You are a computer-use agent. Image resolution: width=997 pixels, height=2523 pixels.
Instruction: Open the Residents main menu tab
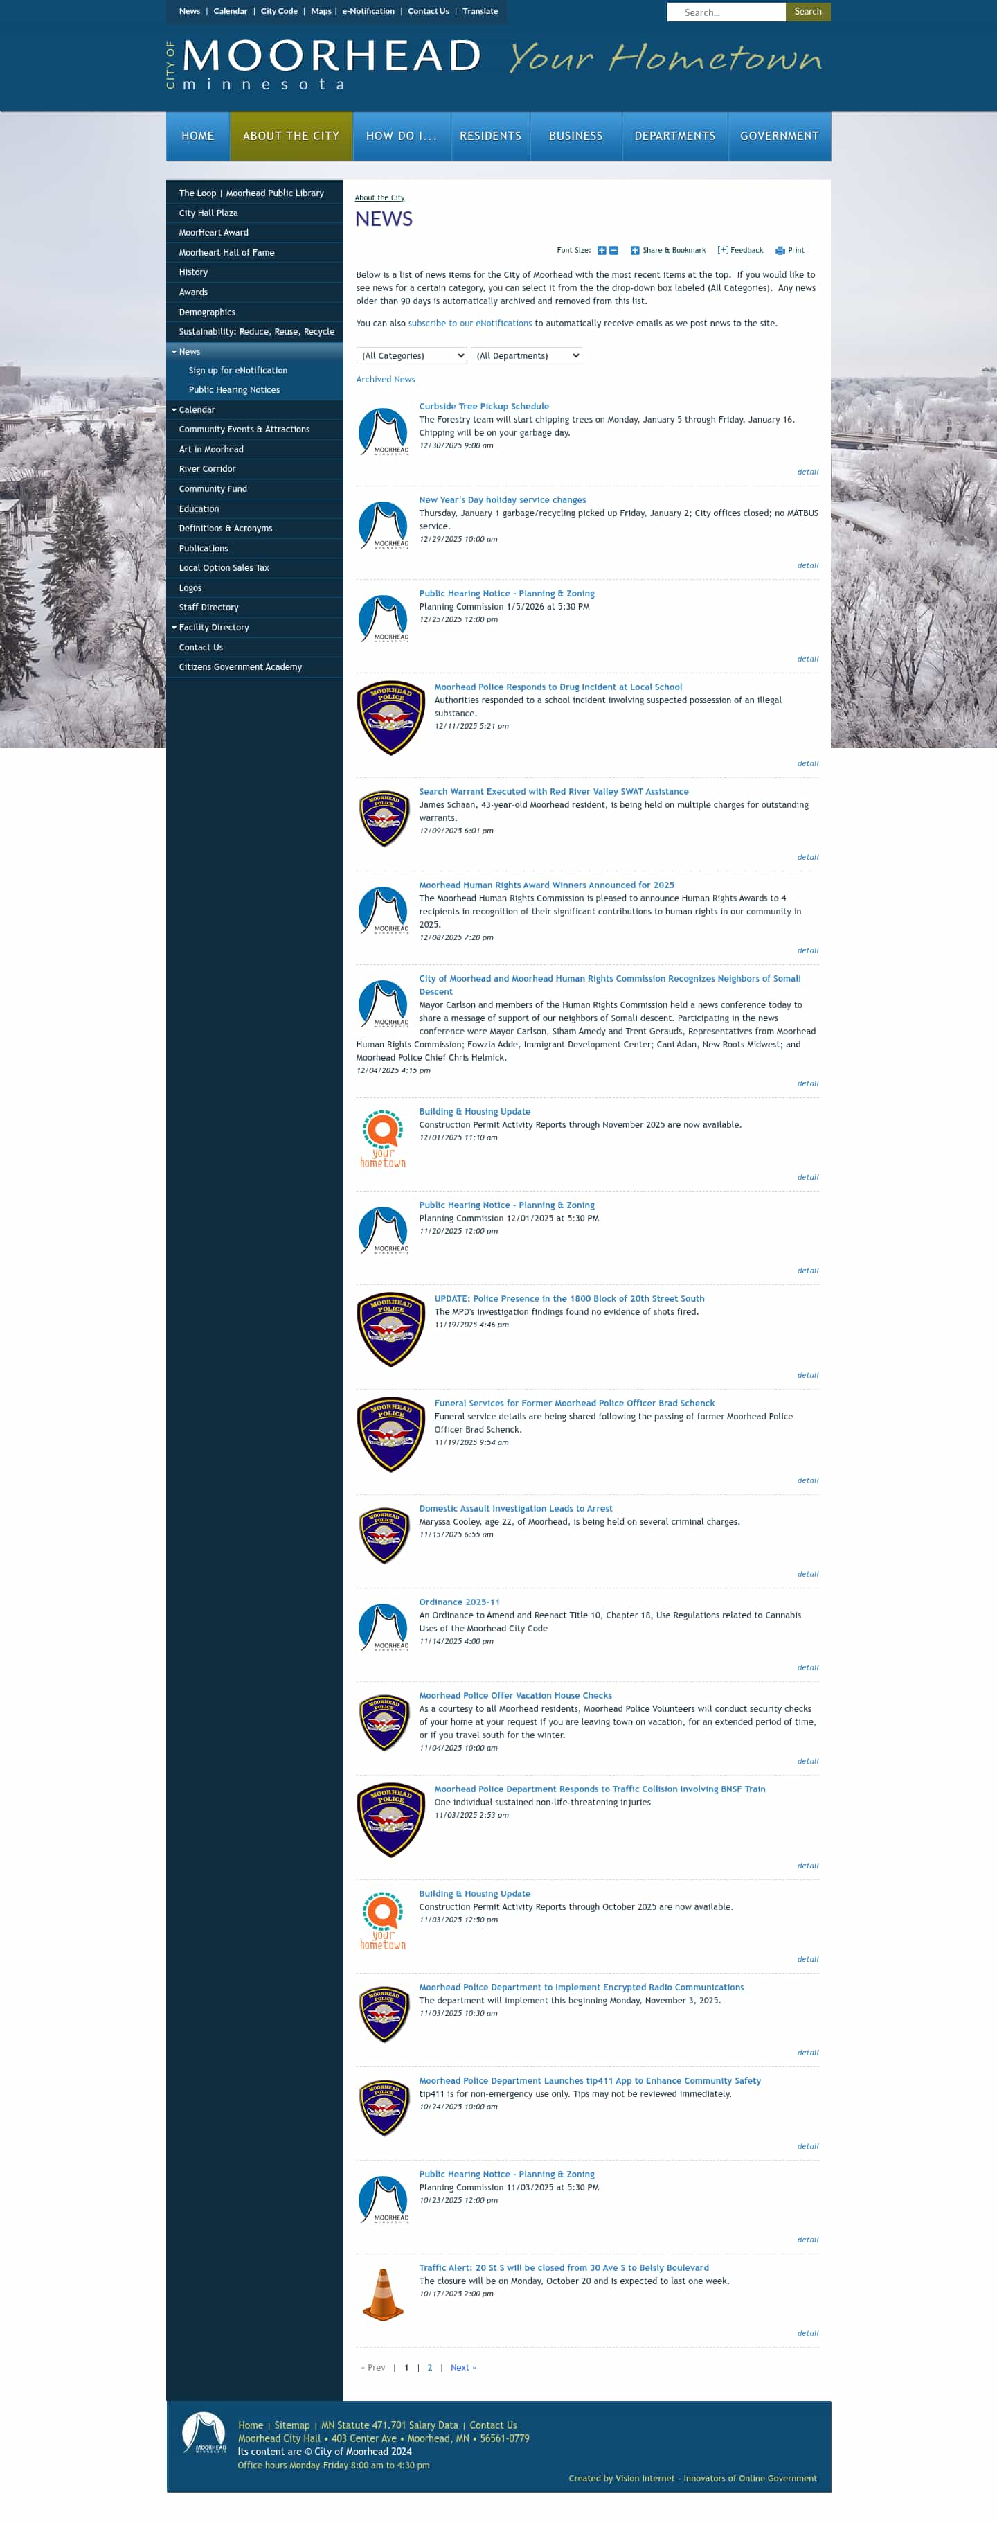pyautogui.click(x=490, y=136)
